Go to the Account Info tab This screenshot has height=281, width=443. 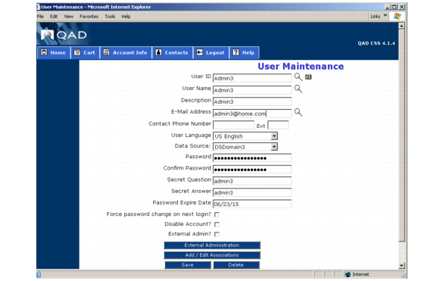[x=126, y=52]
